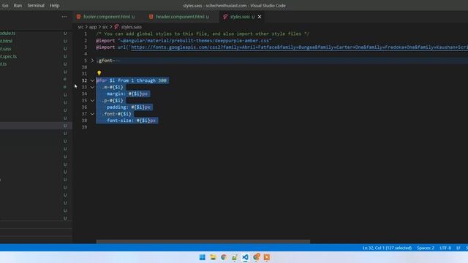Click Visual Studio Code taskbar icon
This screenshot has height=263, width=468.
pyautogui.click(x=245, y=257)
